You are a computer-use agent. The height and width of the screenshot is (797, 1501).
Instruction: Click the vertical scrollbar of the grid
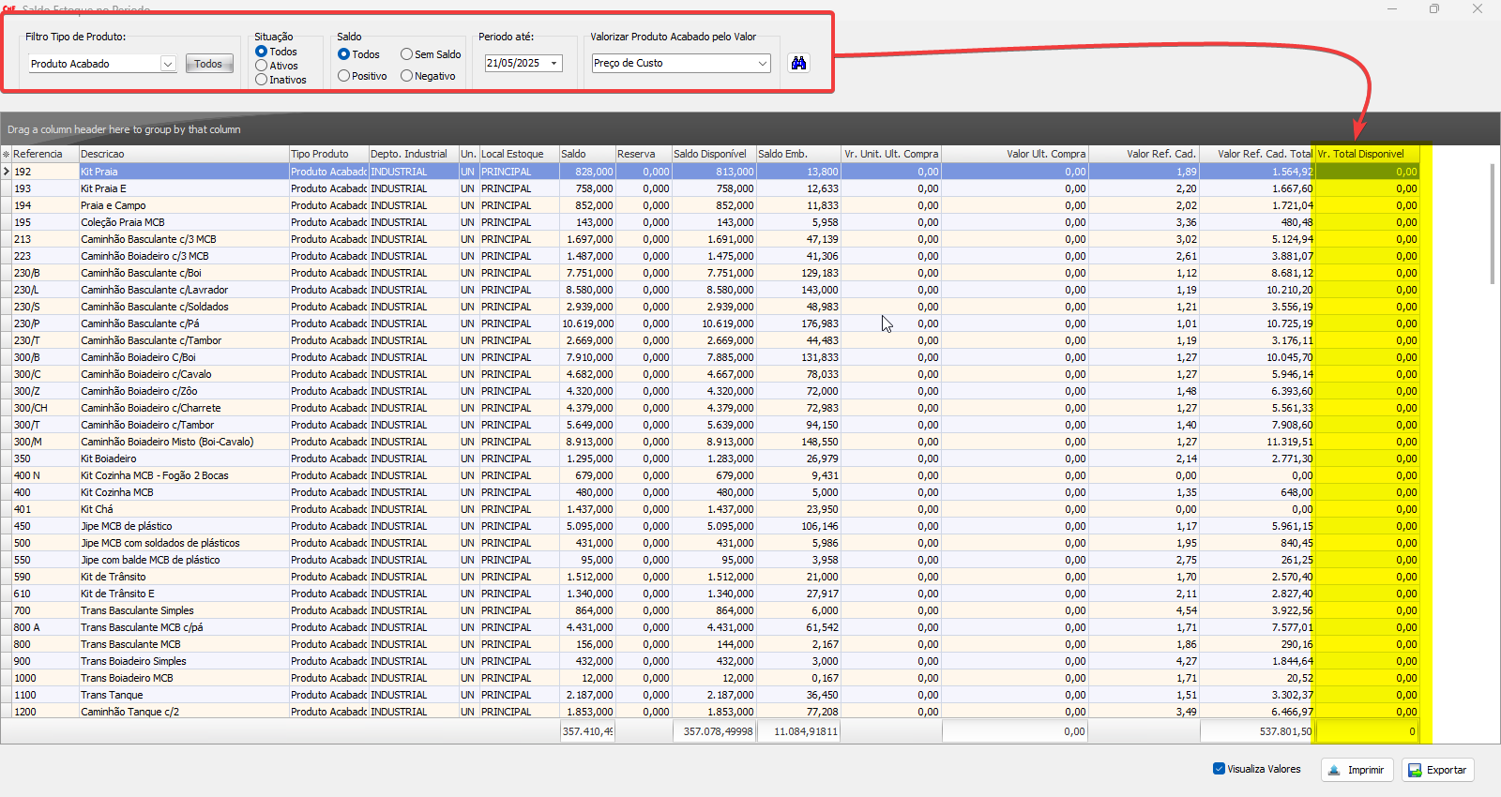[x=1493, y=225]
